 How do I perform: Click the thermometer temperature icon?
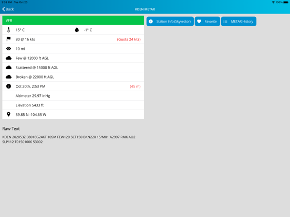point(8,30)
